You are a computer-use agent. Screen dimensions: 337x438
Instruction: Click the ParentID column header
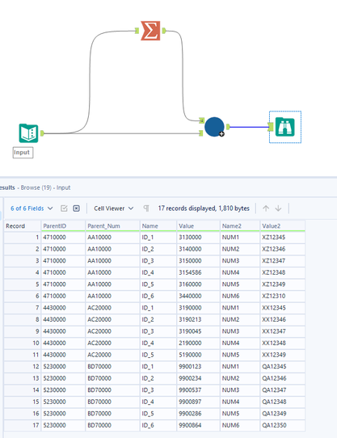tap(63, 226)
